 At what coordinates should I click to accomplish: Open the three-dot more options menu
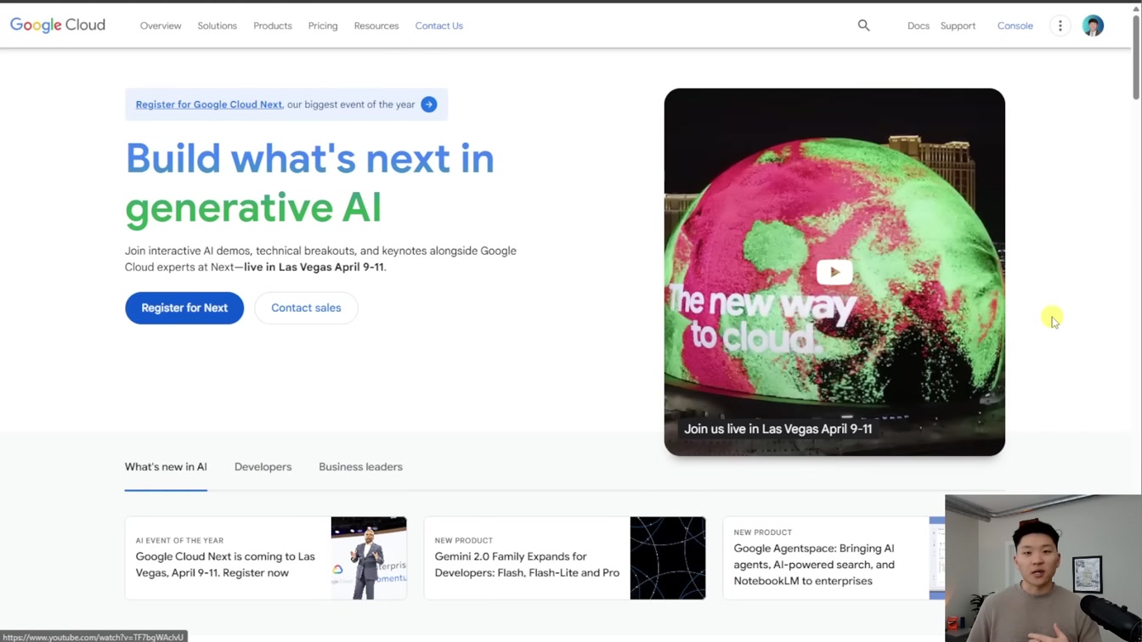(x=1060, y=25)
